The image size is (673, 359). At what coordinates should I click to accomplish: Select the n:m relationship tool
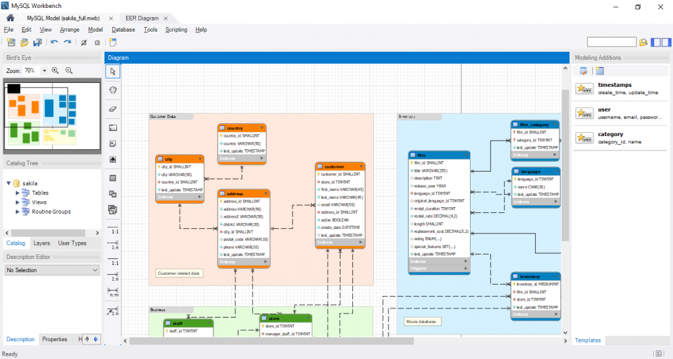113,291
